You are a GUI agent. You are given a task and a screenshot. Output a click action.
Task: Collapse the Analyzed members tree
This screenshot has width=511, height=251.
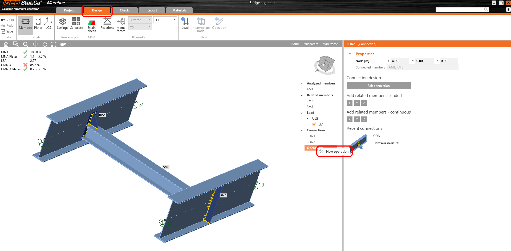point(302,83)
